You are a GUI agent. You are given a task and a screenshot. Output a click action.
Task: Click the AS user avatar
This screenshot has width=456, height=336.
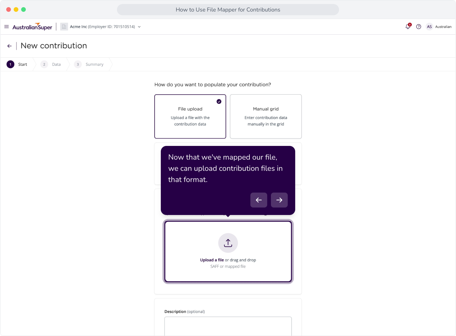point(429,27)
